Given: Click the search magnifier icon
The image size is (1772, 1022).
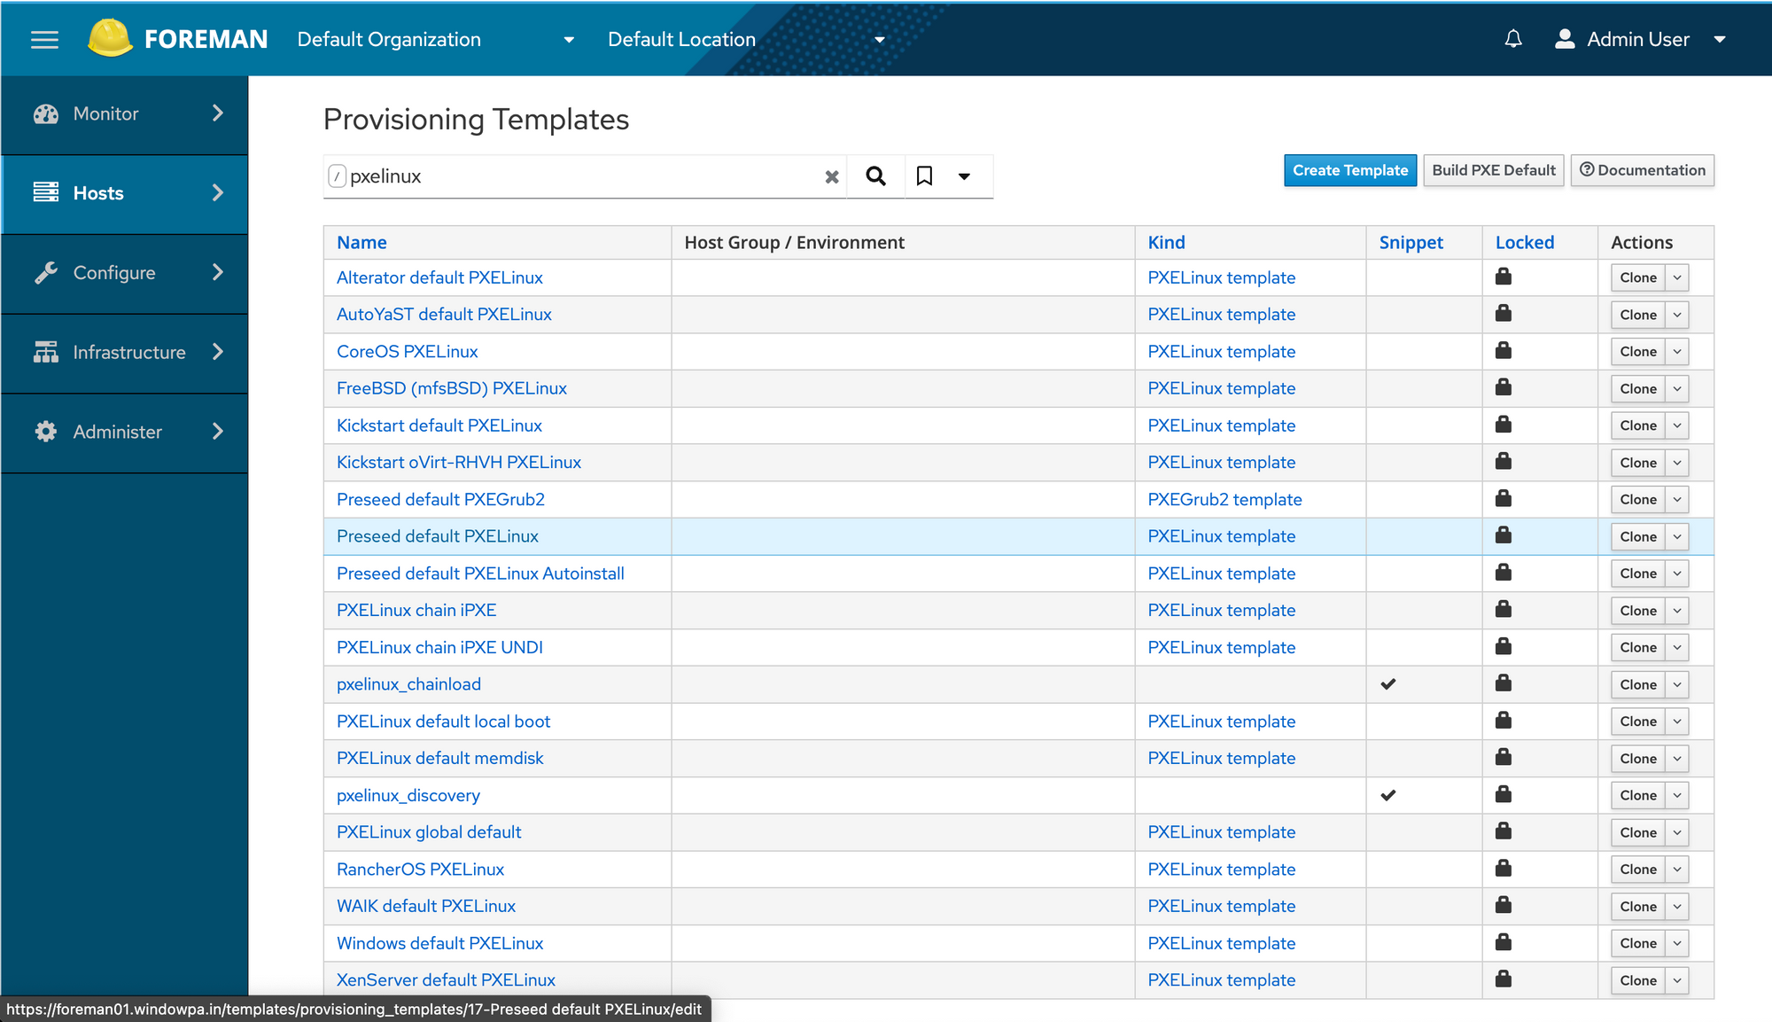Looking at the screenshot, I should pyautogui.click(x=875, y=176).
